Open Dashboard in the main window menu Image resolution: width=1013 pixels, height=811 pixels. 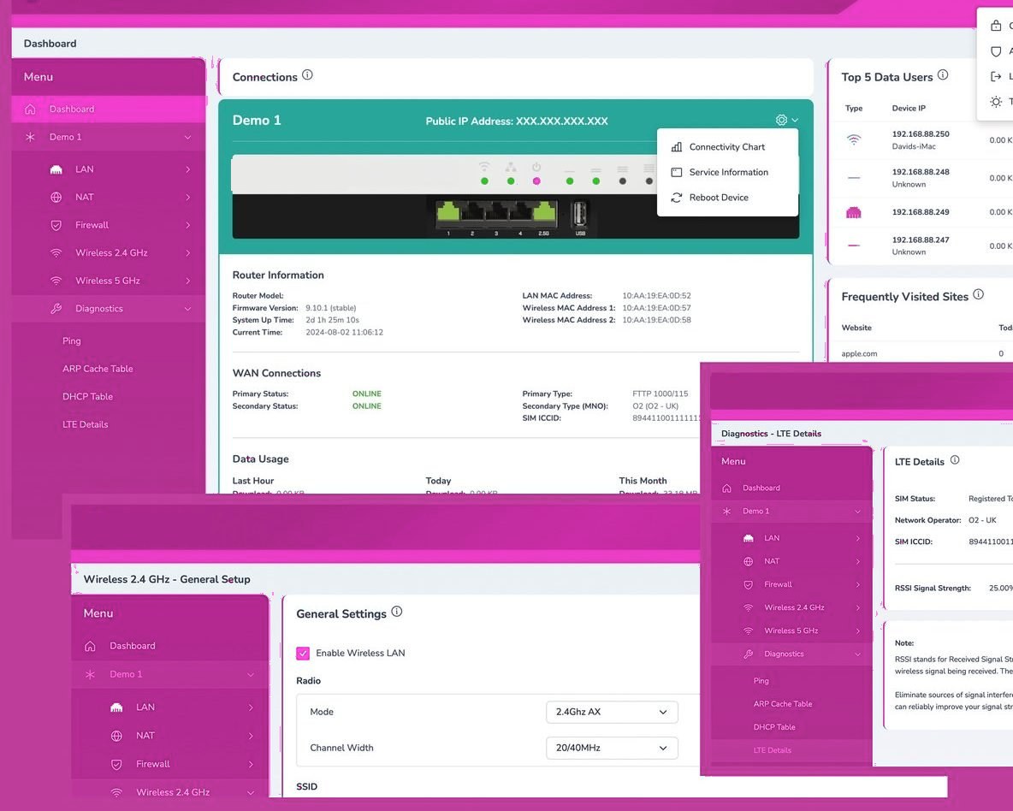[x=109, y=110]
